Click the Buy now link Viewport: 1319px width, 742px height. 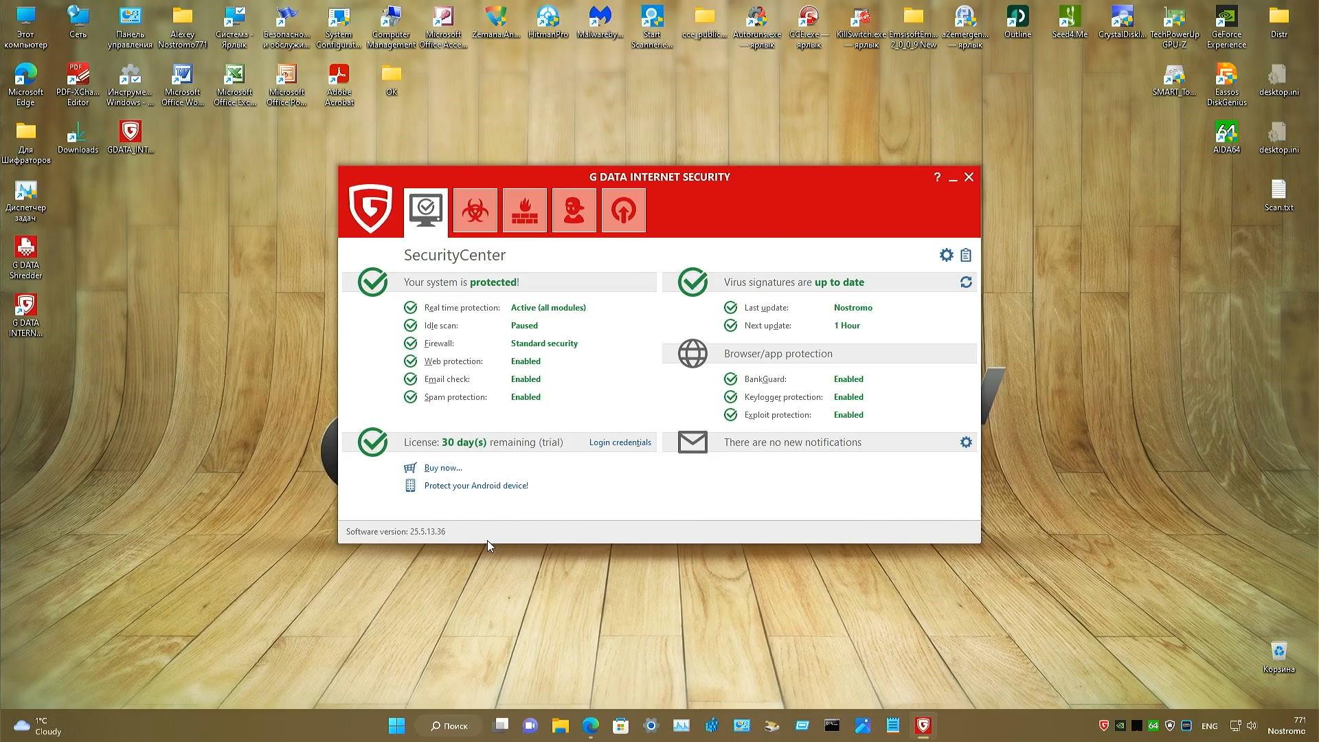coord(442,468)
